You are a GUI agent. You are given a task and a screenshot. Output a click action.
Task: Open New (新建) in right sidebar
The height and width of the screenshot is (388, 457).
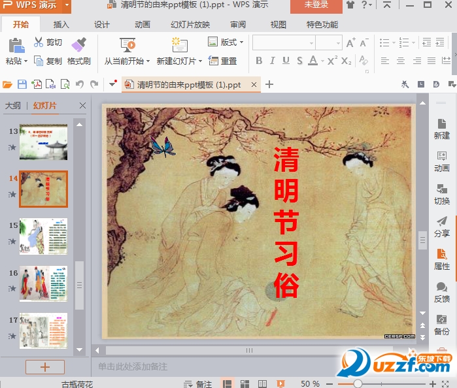(x=441, y=129)
